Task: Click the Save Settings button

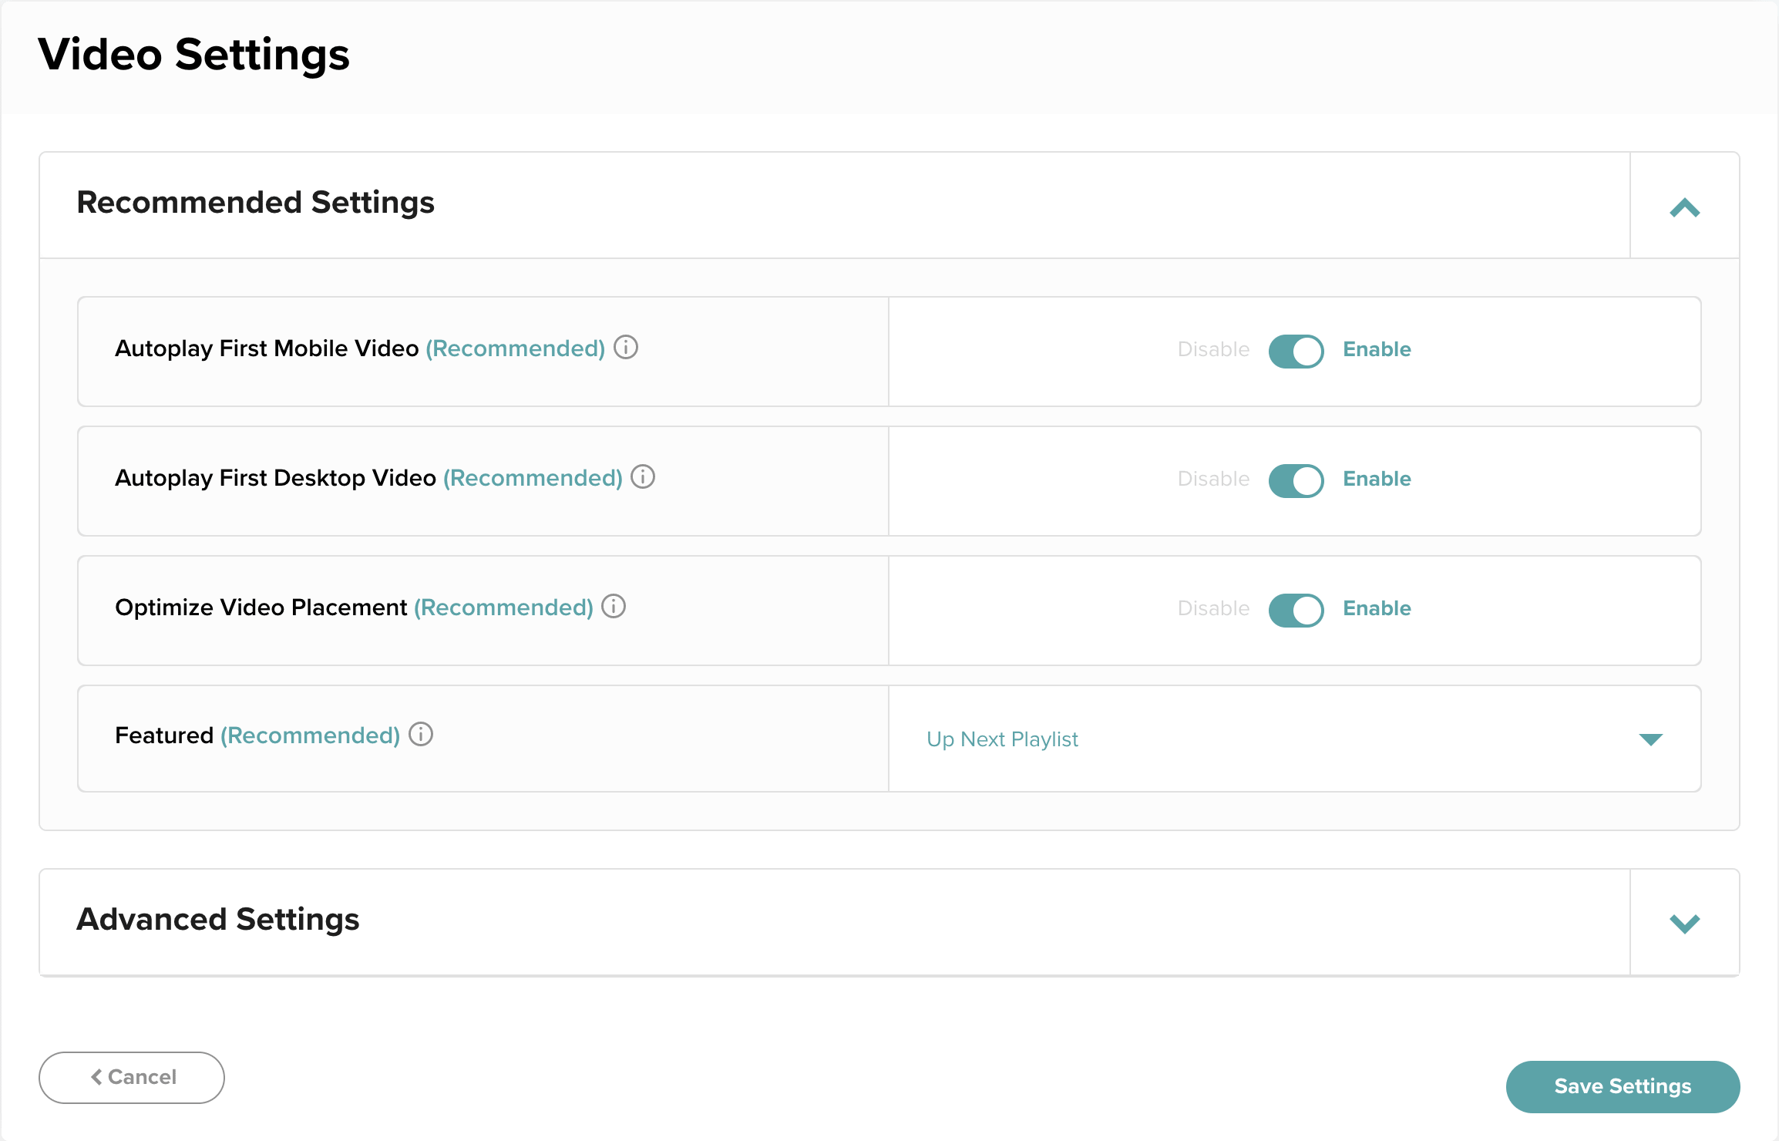Action: (1623, 1086)
